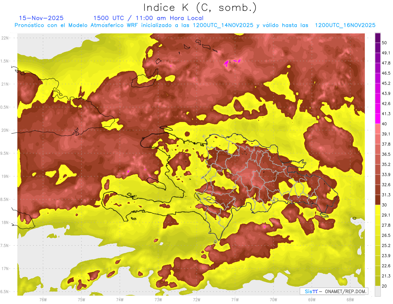Click the "35.2" color scale value
393x304 pixels.
point(386,164)
